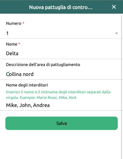
Task: Save the patrol with Salva button
Action: (61, 123)
